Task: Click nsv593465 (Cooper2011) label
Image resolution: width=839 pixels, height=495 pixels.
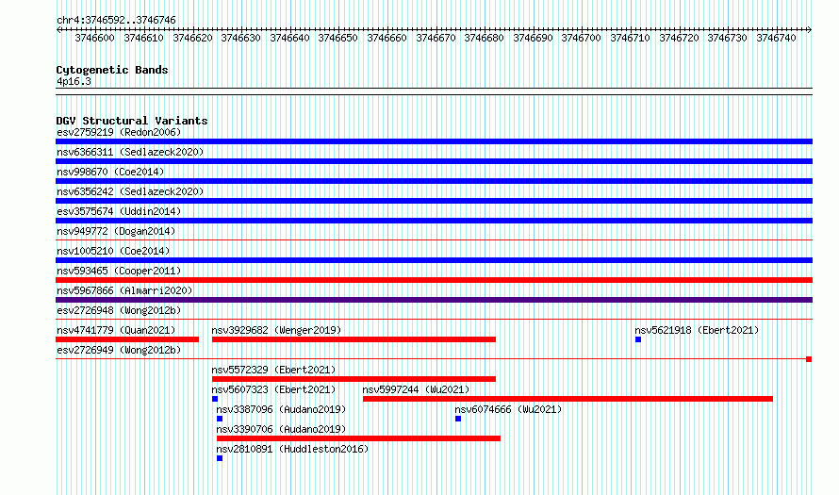Action: coord(119,271)
